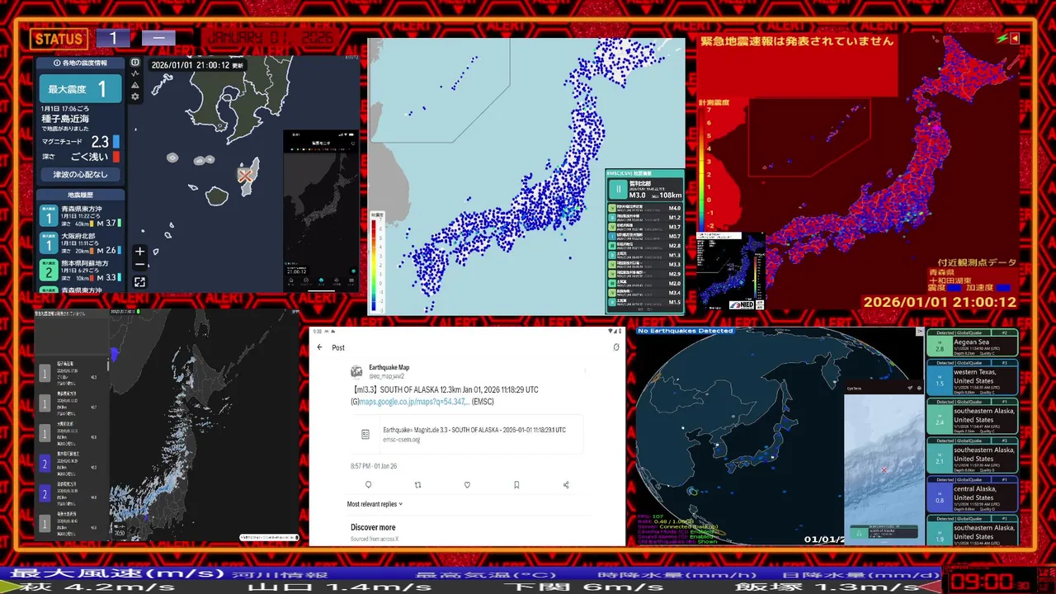Select the southeastern Alaska 2.1 quake card
Screen dimensions: 1056x594
pyautogui.click(x=972, y=455)
